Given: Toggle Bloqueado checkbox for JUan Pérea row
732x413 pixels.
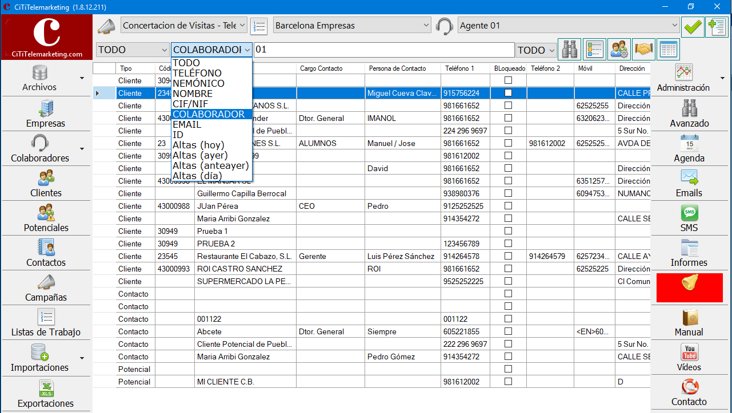Looking at the screenshot, I should [x=508, y=206].
